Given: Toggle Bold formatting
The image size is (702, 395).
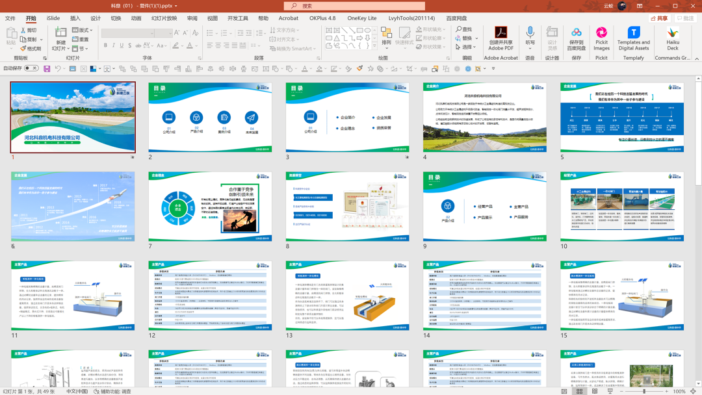Looking at the screenshot, I should pos(106,45).
